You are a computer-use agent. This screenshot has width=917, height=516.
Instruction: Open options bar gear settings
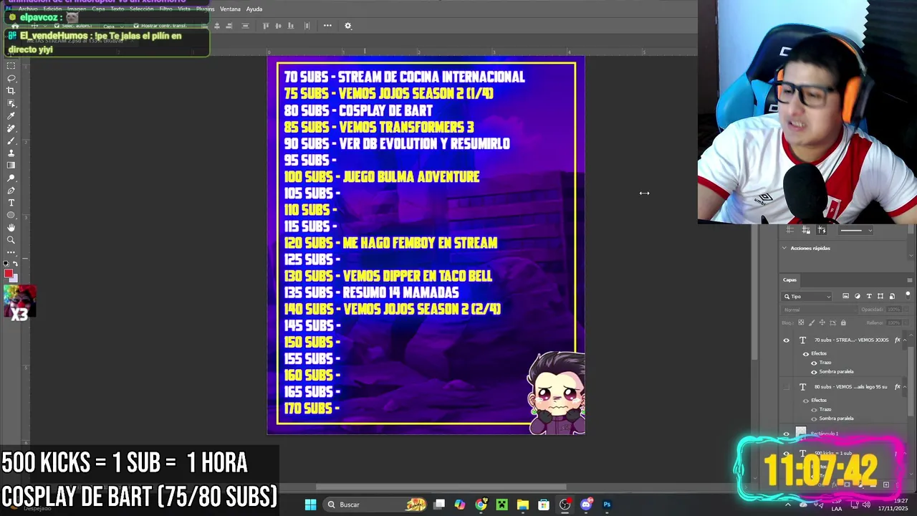click(x=348, y=26)
